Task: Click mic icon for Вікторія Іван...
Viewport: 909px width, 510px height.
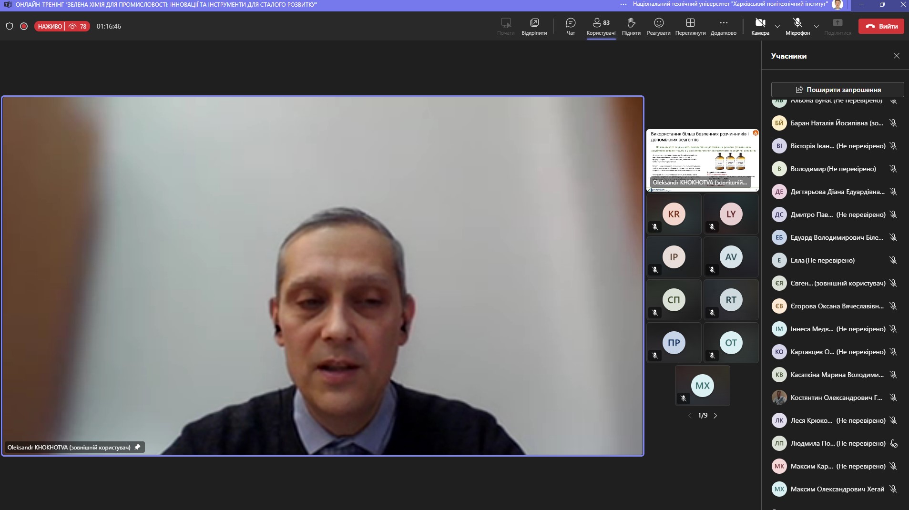Action: click(894, 146)
